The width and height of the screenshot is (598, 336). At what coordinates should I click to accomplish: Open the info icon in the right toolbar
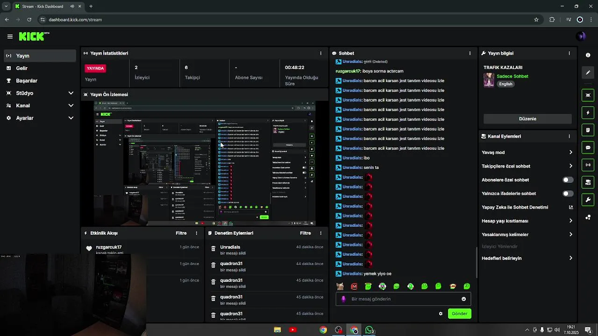(x=588, y=55)
